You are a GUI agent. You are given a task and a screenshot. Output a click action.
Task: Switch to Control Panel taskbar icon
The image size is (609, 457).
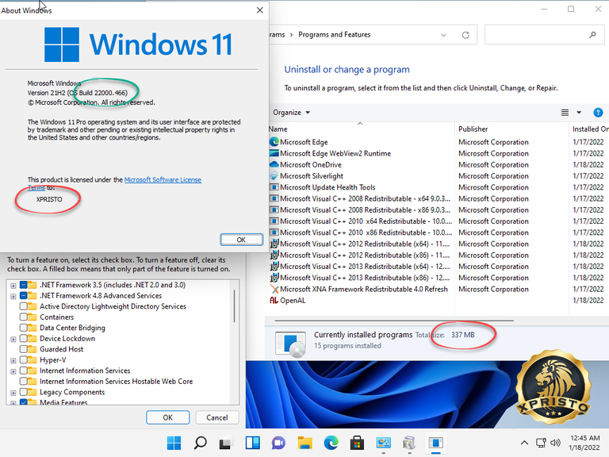click(383, 443)
